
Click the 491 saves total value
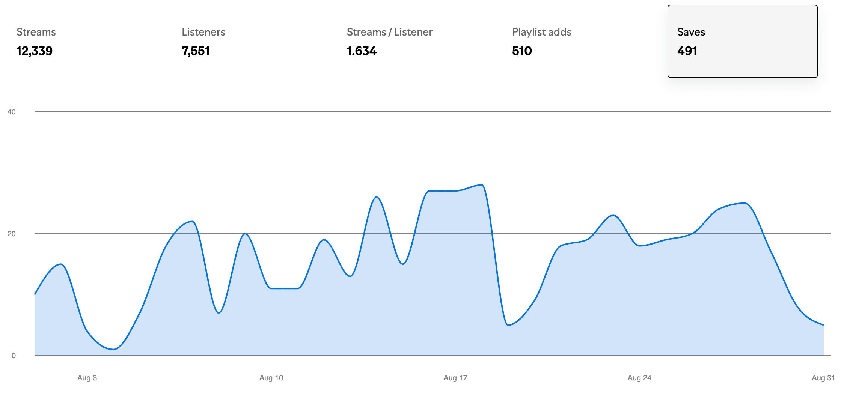tap(687, 51)
